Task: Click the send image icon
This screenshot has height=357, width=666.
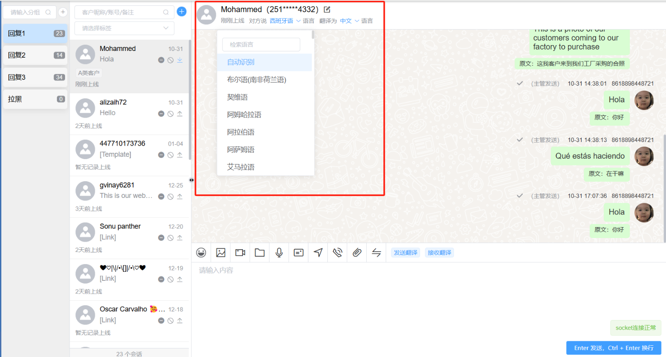Action: (x=220, y=253)
